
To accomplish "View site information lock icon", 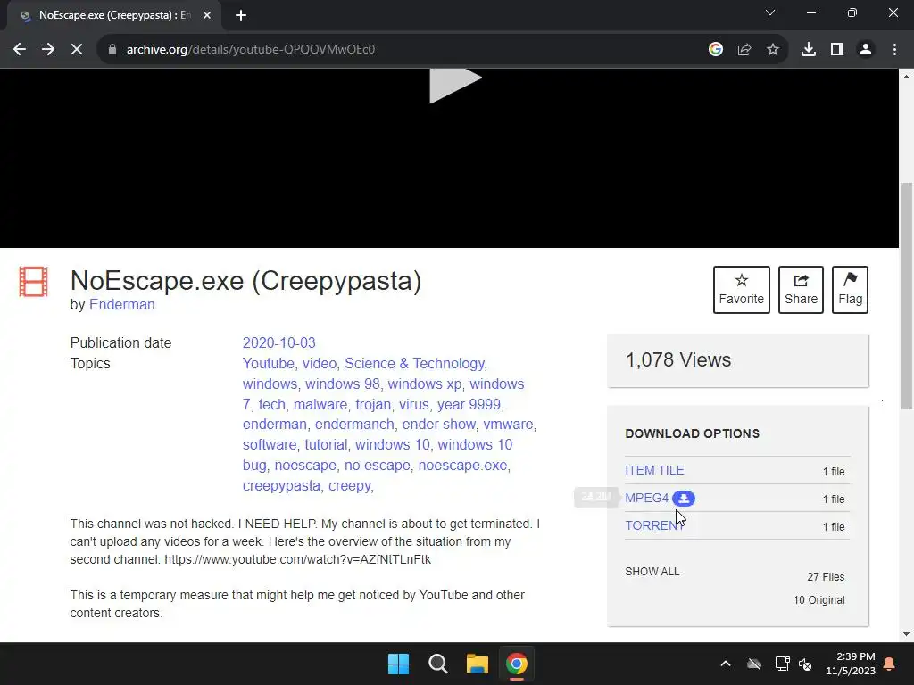I will 112,50.
